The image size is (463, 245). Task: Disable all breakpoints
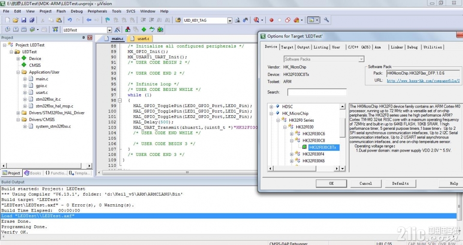pyautogui.click(x=288, y=20)
